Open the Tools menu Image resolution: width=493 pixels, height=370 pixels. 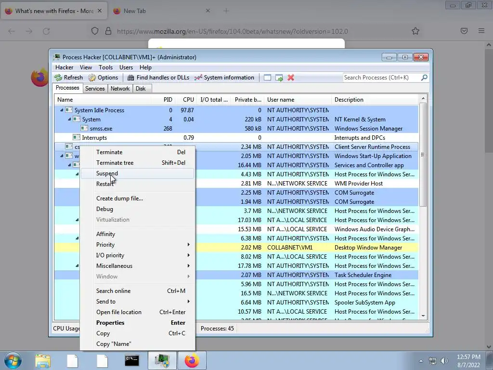click(x=105, y=67)
